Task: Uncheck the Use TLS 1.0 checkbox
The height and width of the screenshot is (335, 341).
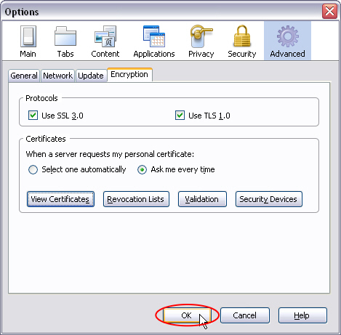Action: pyautogui.click(x=180, y=116)
